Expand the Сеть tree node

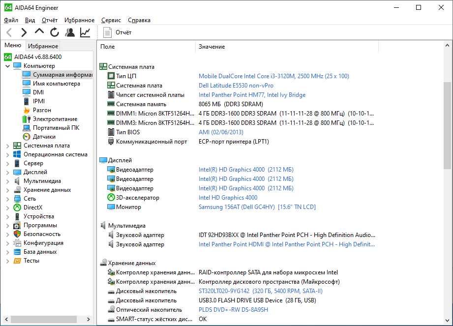pyautogui.click(x=8, y=199)
